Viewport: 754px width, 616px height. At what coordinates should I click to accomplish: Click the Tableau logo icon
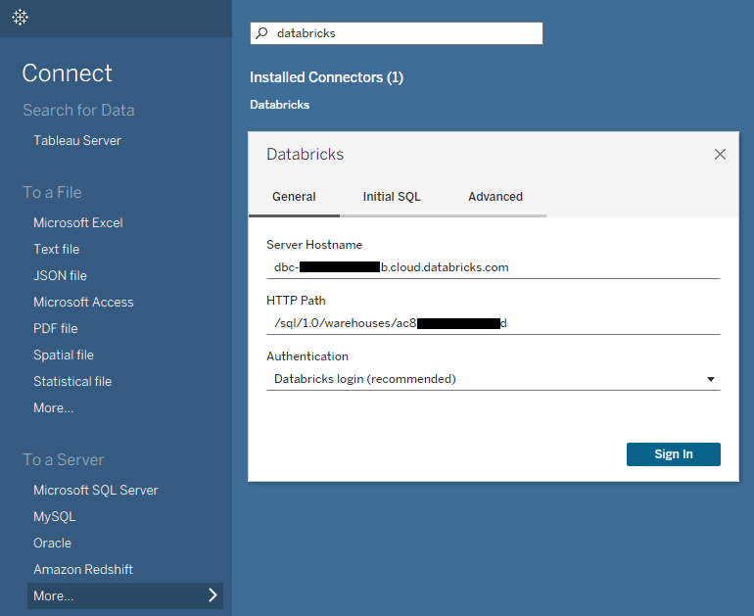20,18
